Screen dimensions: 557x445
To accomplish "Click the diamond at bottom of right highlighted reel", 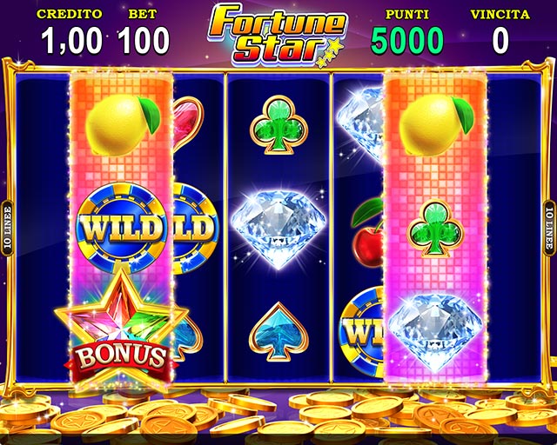I will [x=435, y=333].
